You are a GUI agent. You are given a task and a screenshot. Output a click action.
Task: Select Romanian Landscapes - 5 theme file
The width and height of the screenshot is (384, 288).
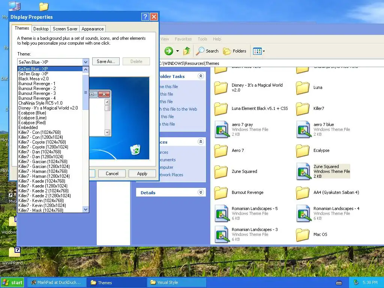click(x=246, y=213)
